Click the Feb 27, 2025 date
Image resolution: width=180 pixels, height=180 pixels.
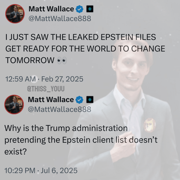click(x=62, y=79)
